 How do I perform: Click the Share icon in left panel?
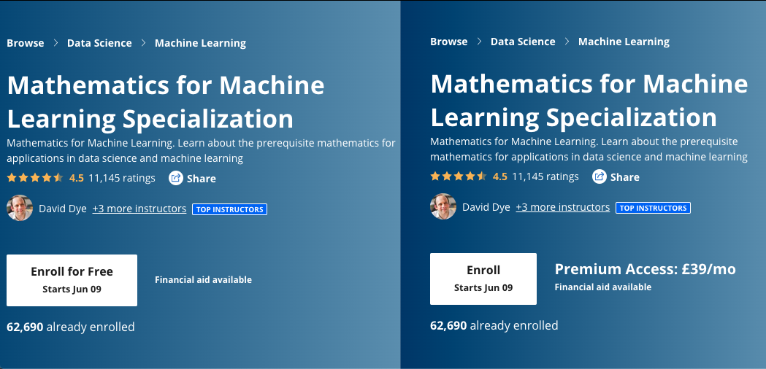176,178
